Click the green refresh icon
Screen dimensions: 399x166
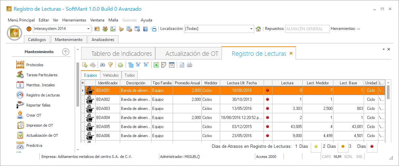(120, 65)
